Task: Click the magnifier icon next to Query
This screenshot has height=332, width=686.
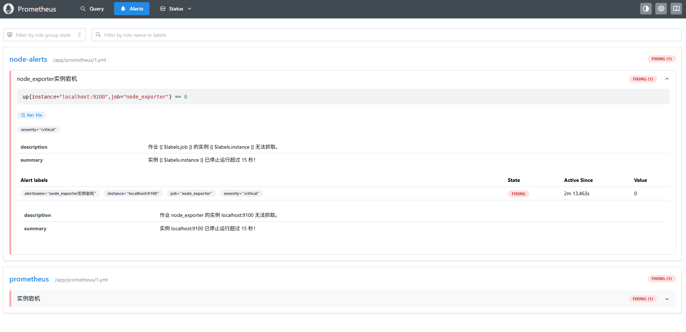Action: 83,8
